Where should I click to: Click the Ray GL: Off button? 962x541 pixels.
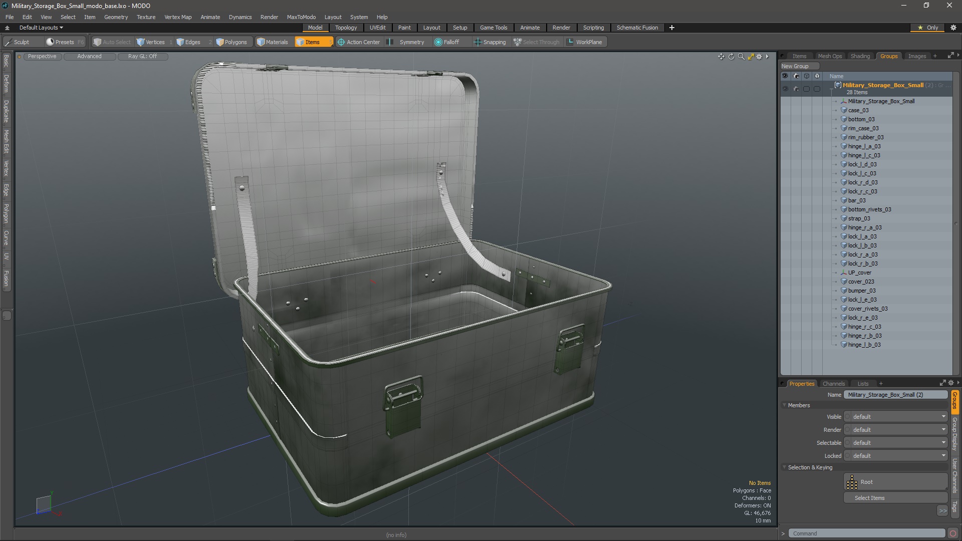pos(142,57)
